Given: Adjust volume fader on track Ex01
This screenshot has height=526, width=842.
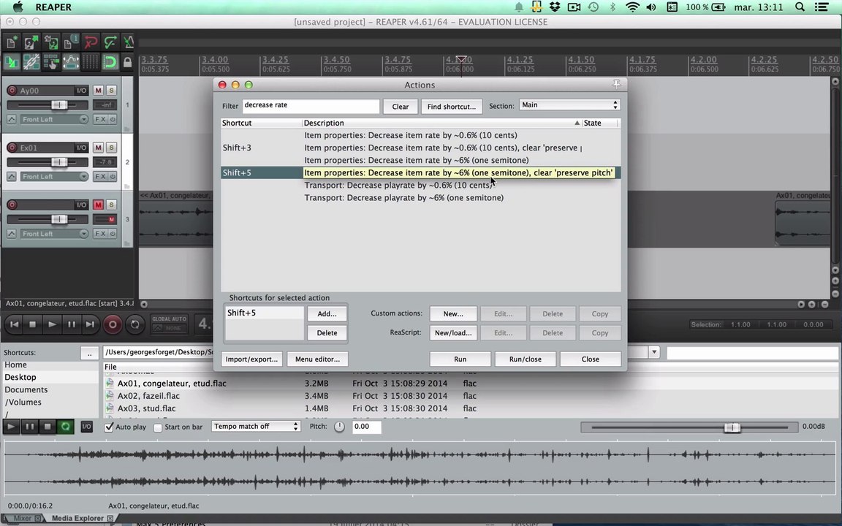Looking at the screenshot, I should [59, 162].
